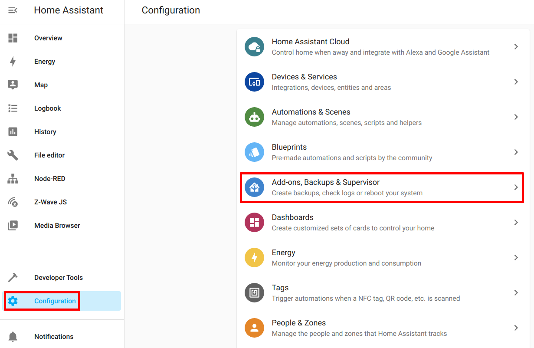
Task: Click the Z-Wave JS icon in sidebar
Action: tap(13, 202)
